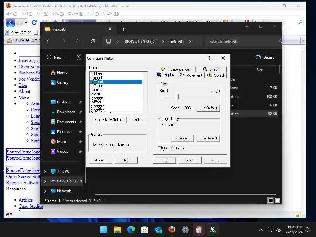Reload the page in Firefox
316x237 pixels.
click(34, 22)
